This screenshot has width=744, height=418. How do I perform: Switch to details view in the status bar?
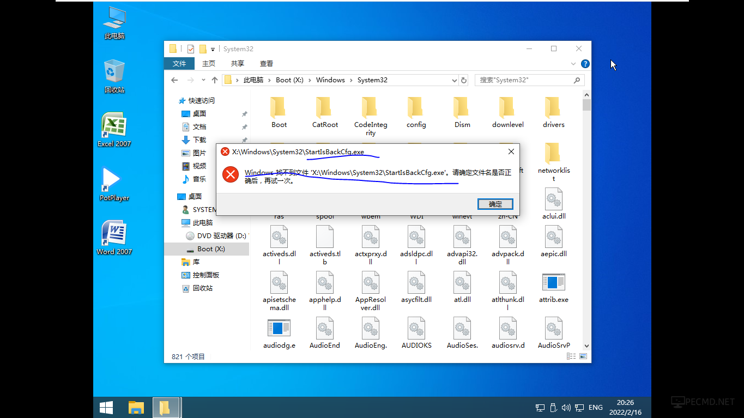571,356
